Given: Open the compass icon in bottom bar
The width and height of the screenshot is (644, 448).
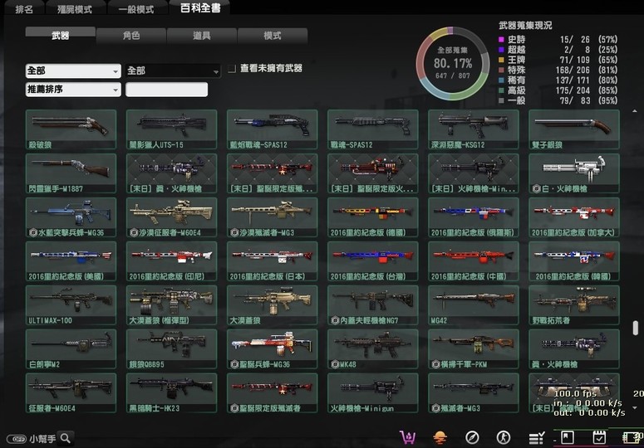Looking at the screenshot, I should 472,437.
